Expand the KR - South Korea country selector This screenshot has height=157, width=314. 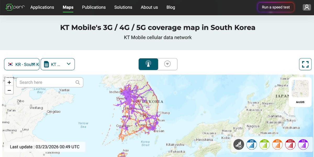[22, 64]
